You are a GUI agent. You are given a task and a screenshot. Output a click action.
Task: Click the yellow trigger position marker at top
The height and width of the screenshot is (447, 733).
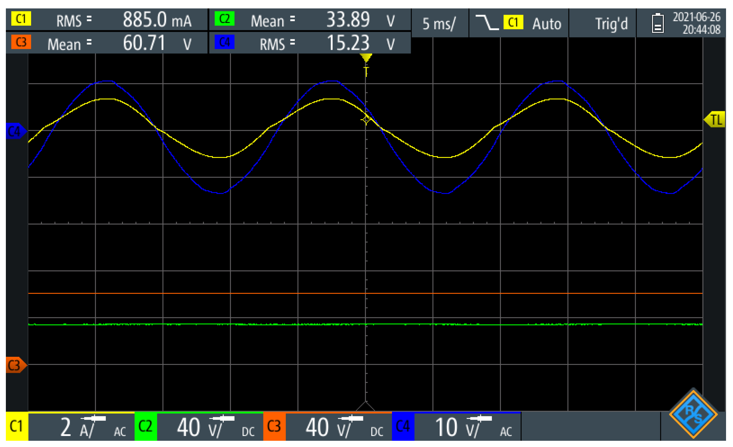coord(366,58)
